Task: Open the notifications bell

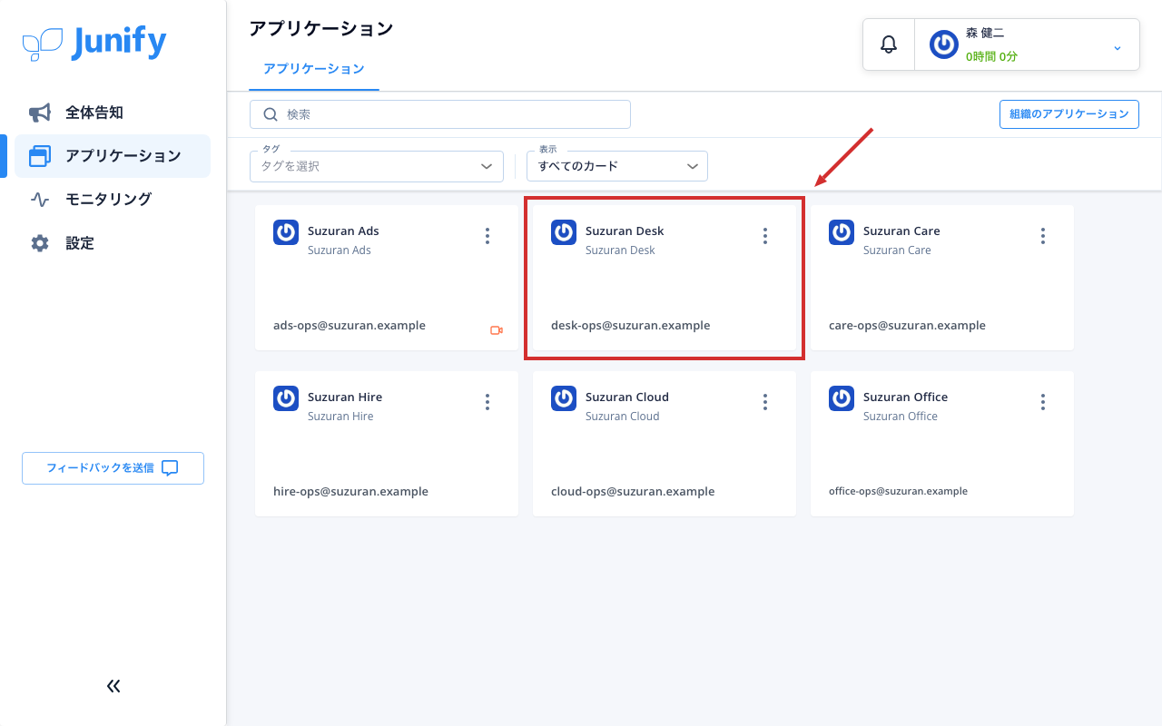Action: [x=889, y=44]
